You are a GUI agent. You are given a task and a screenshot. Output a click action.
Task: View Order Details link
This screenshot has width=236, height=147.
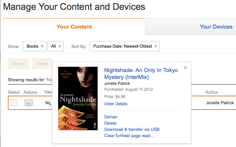(116, 104)
